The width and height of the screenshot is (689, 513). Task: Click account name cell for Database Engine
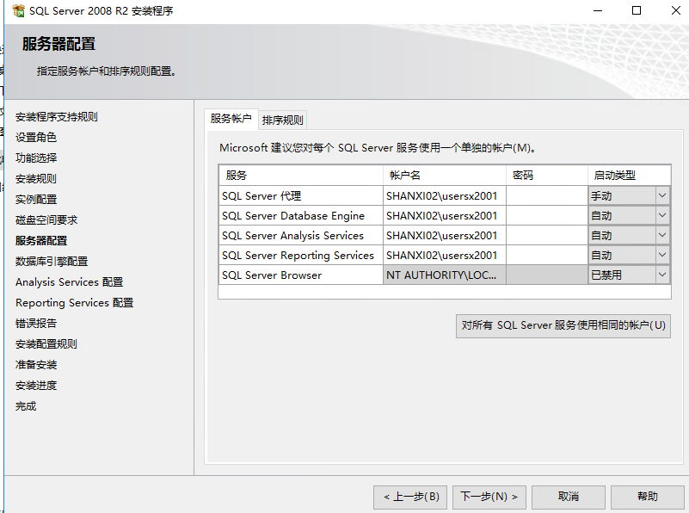[x=444, y=215]
